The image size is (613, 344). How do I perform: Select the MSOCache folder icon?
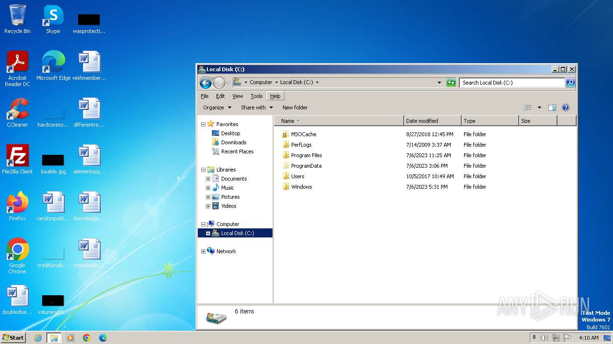[x=285, y=134]
